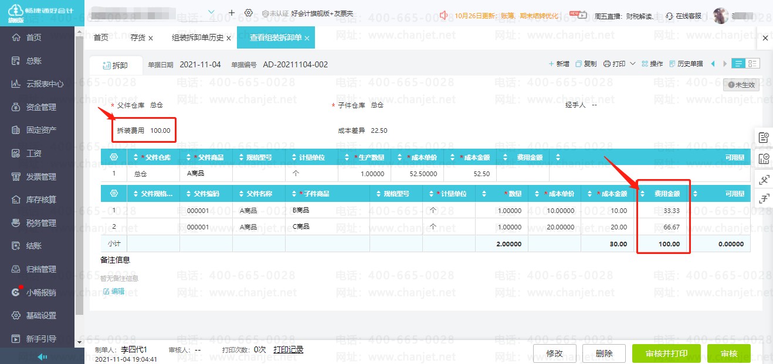This screenshot has height=364, width=773.
Task: Open parent table column settings gear
Action: pyautogui.click(x=114, y=157)
